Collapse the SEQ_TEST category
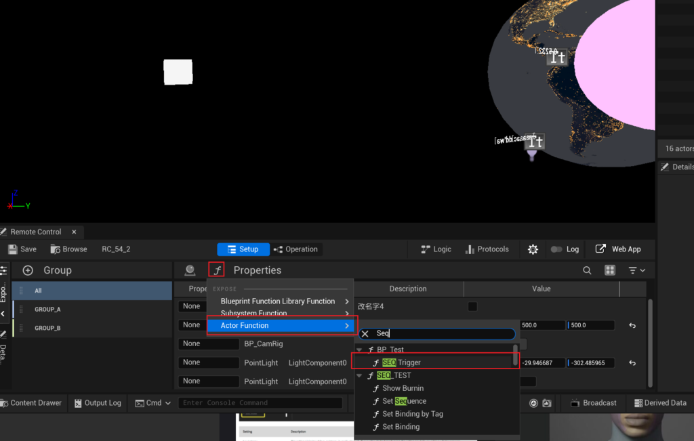Image resolution: width=694 pixels, height=441 pixels. click(359, 375)
